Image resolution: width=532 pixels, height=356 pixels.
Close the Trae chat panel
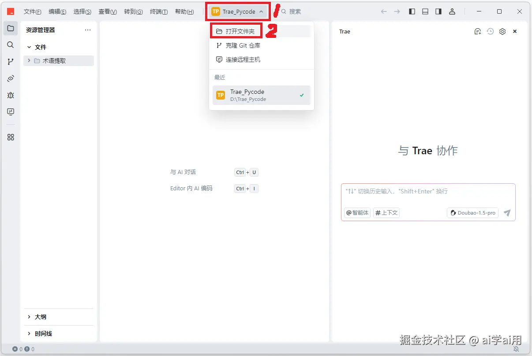click(x=515, y=31)
